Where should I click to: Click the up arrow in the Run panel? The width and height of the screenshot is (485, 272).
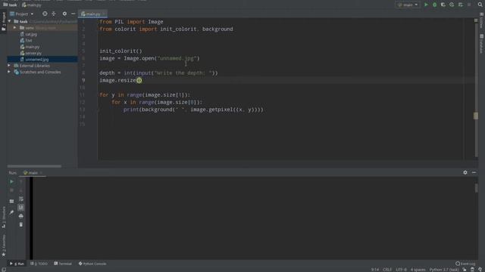[x=21, y=181]
